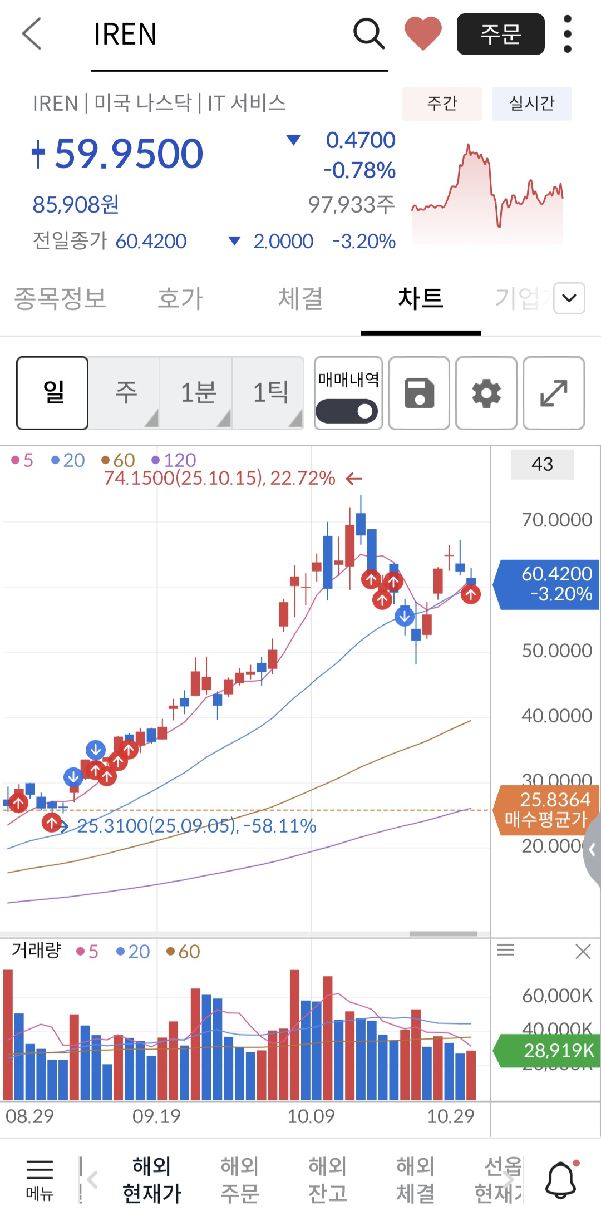This screenshot has width=601, height=1221.
Task: Open the three-dot more menu
Action: click(567, 34)
